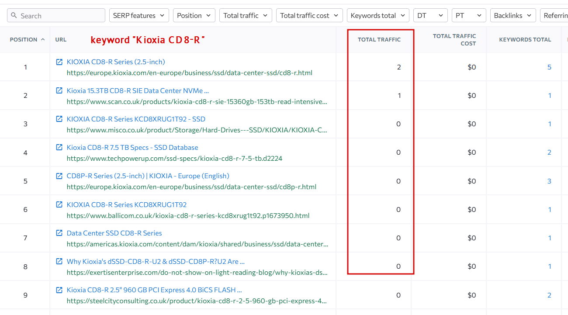This screenshot has width=568, height=315.
Task: Open keywords total 1 for scan.co.uk row
Action: click(x=550, y=96)
